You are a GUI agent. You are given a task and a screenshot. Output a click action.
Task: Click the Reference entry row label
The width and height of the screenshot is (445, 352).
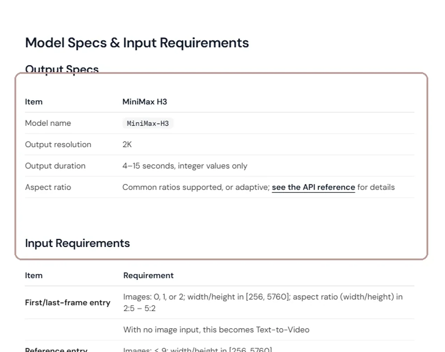[x=56, y=349]
